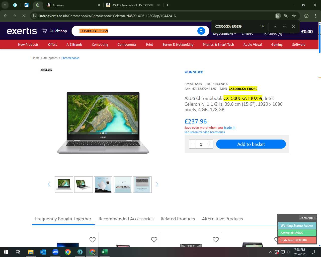Open the My Account dropdown
Viewport: 321px width, 257px height.
pyautogui.click(x=224, y=34)
